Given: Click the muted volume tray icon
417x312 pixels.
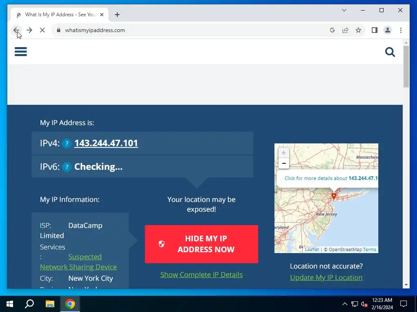Looking at the screenshot, I should click(x=364, y=304).
